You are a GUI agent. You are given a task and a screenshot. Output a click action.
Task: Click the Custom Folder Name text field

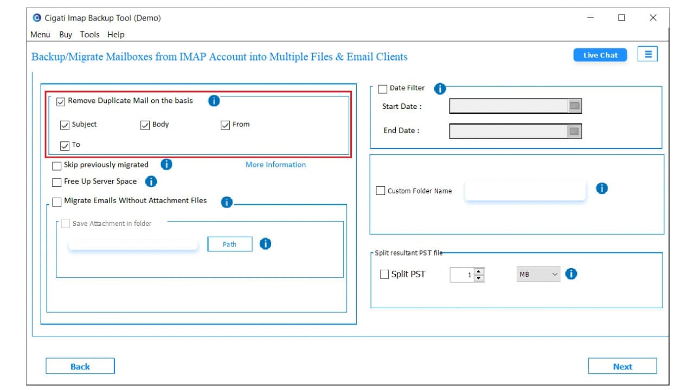(525, 191)
